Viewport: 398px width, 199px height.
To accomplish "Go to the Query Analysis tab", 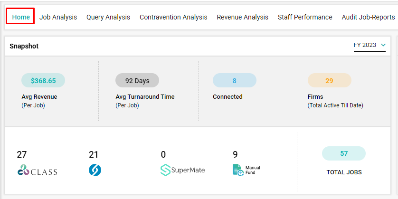I will 108,17.
